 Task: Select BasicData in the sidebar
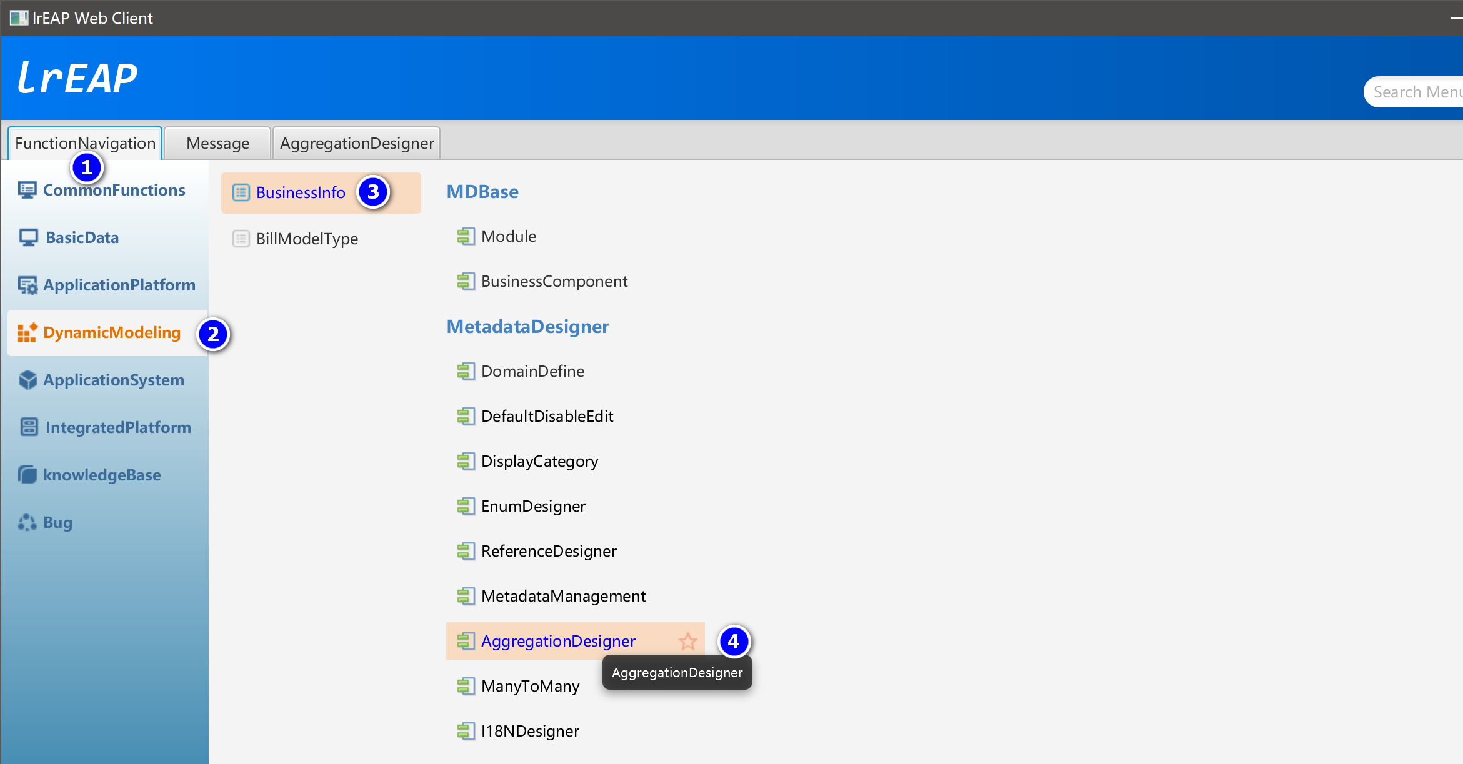click(107, 237)
